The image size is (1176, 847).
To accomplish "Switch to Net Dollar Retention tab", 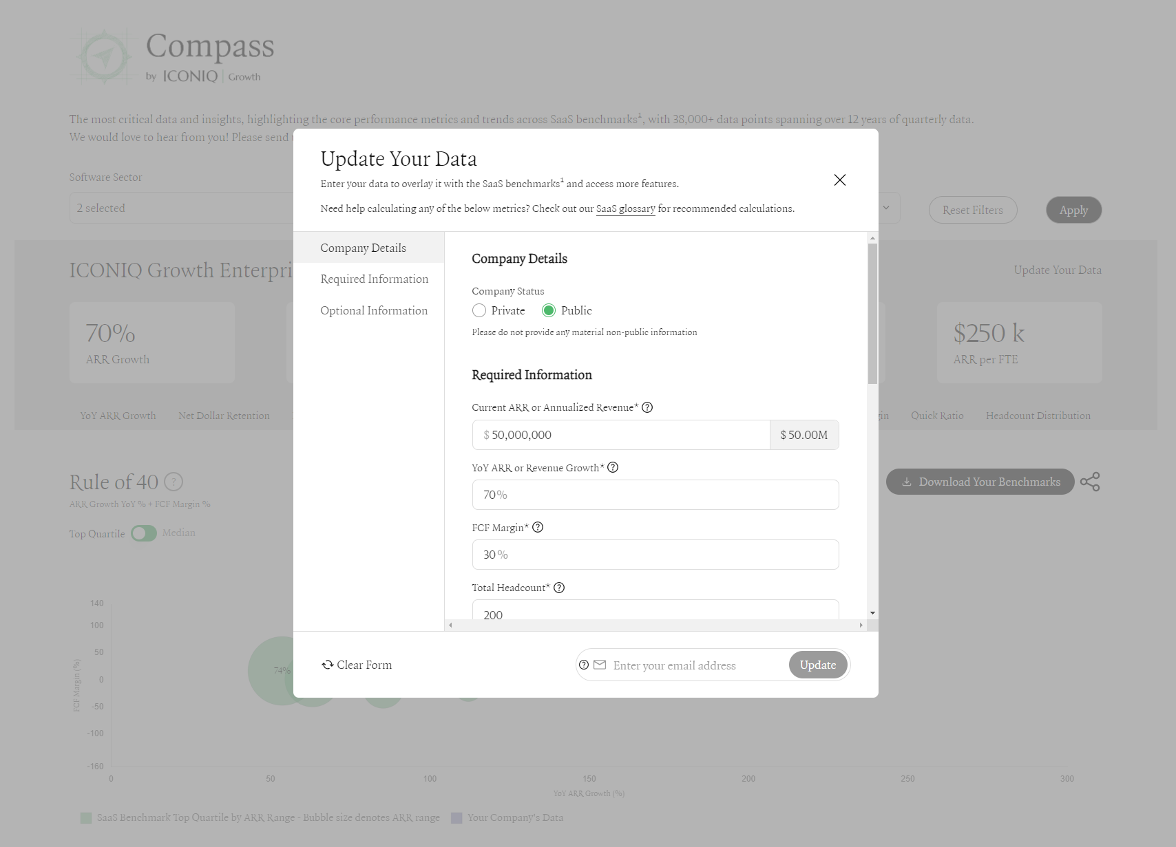I will click(x=224, y=416).
